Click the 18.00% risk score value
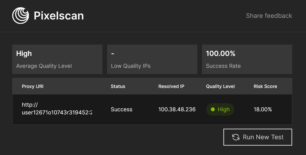 263,109
